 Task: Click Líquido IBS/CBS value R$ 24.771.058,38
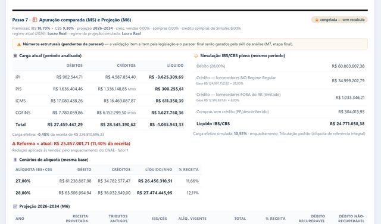[347, 124]
